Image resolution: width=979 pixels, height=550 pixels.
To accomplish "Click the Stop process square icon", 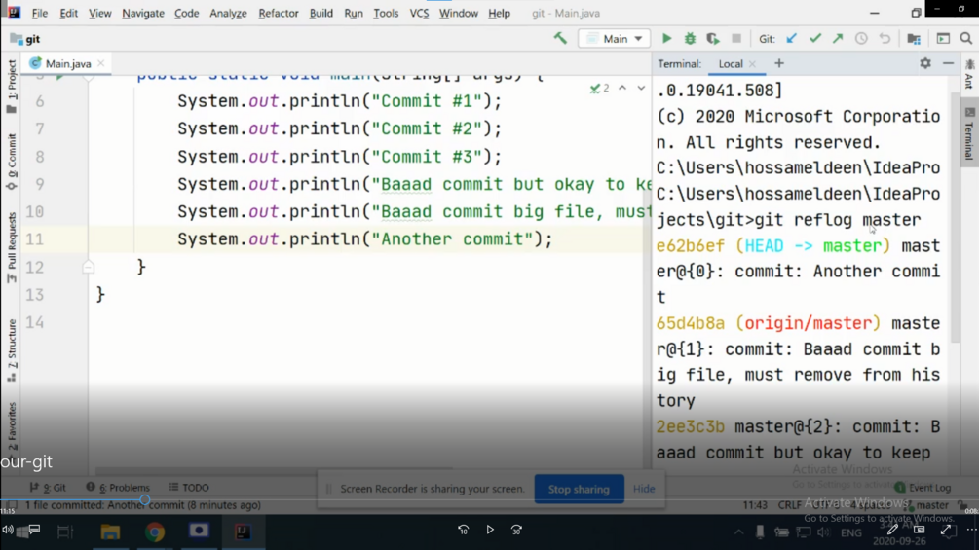I will click(736, 39).
